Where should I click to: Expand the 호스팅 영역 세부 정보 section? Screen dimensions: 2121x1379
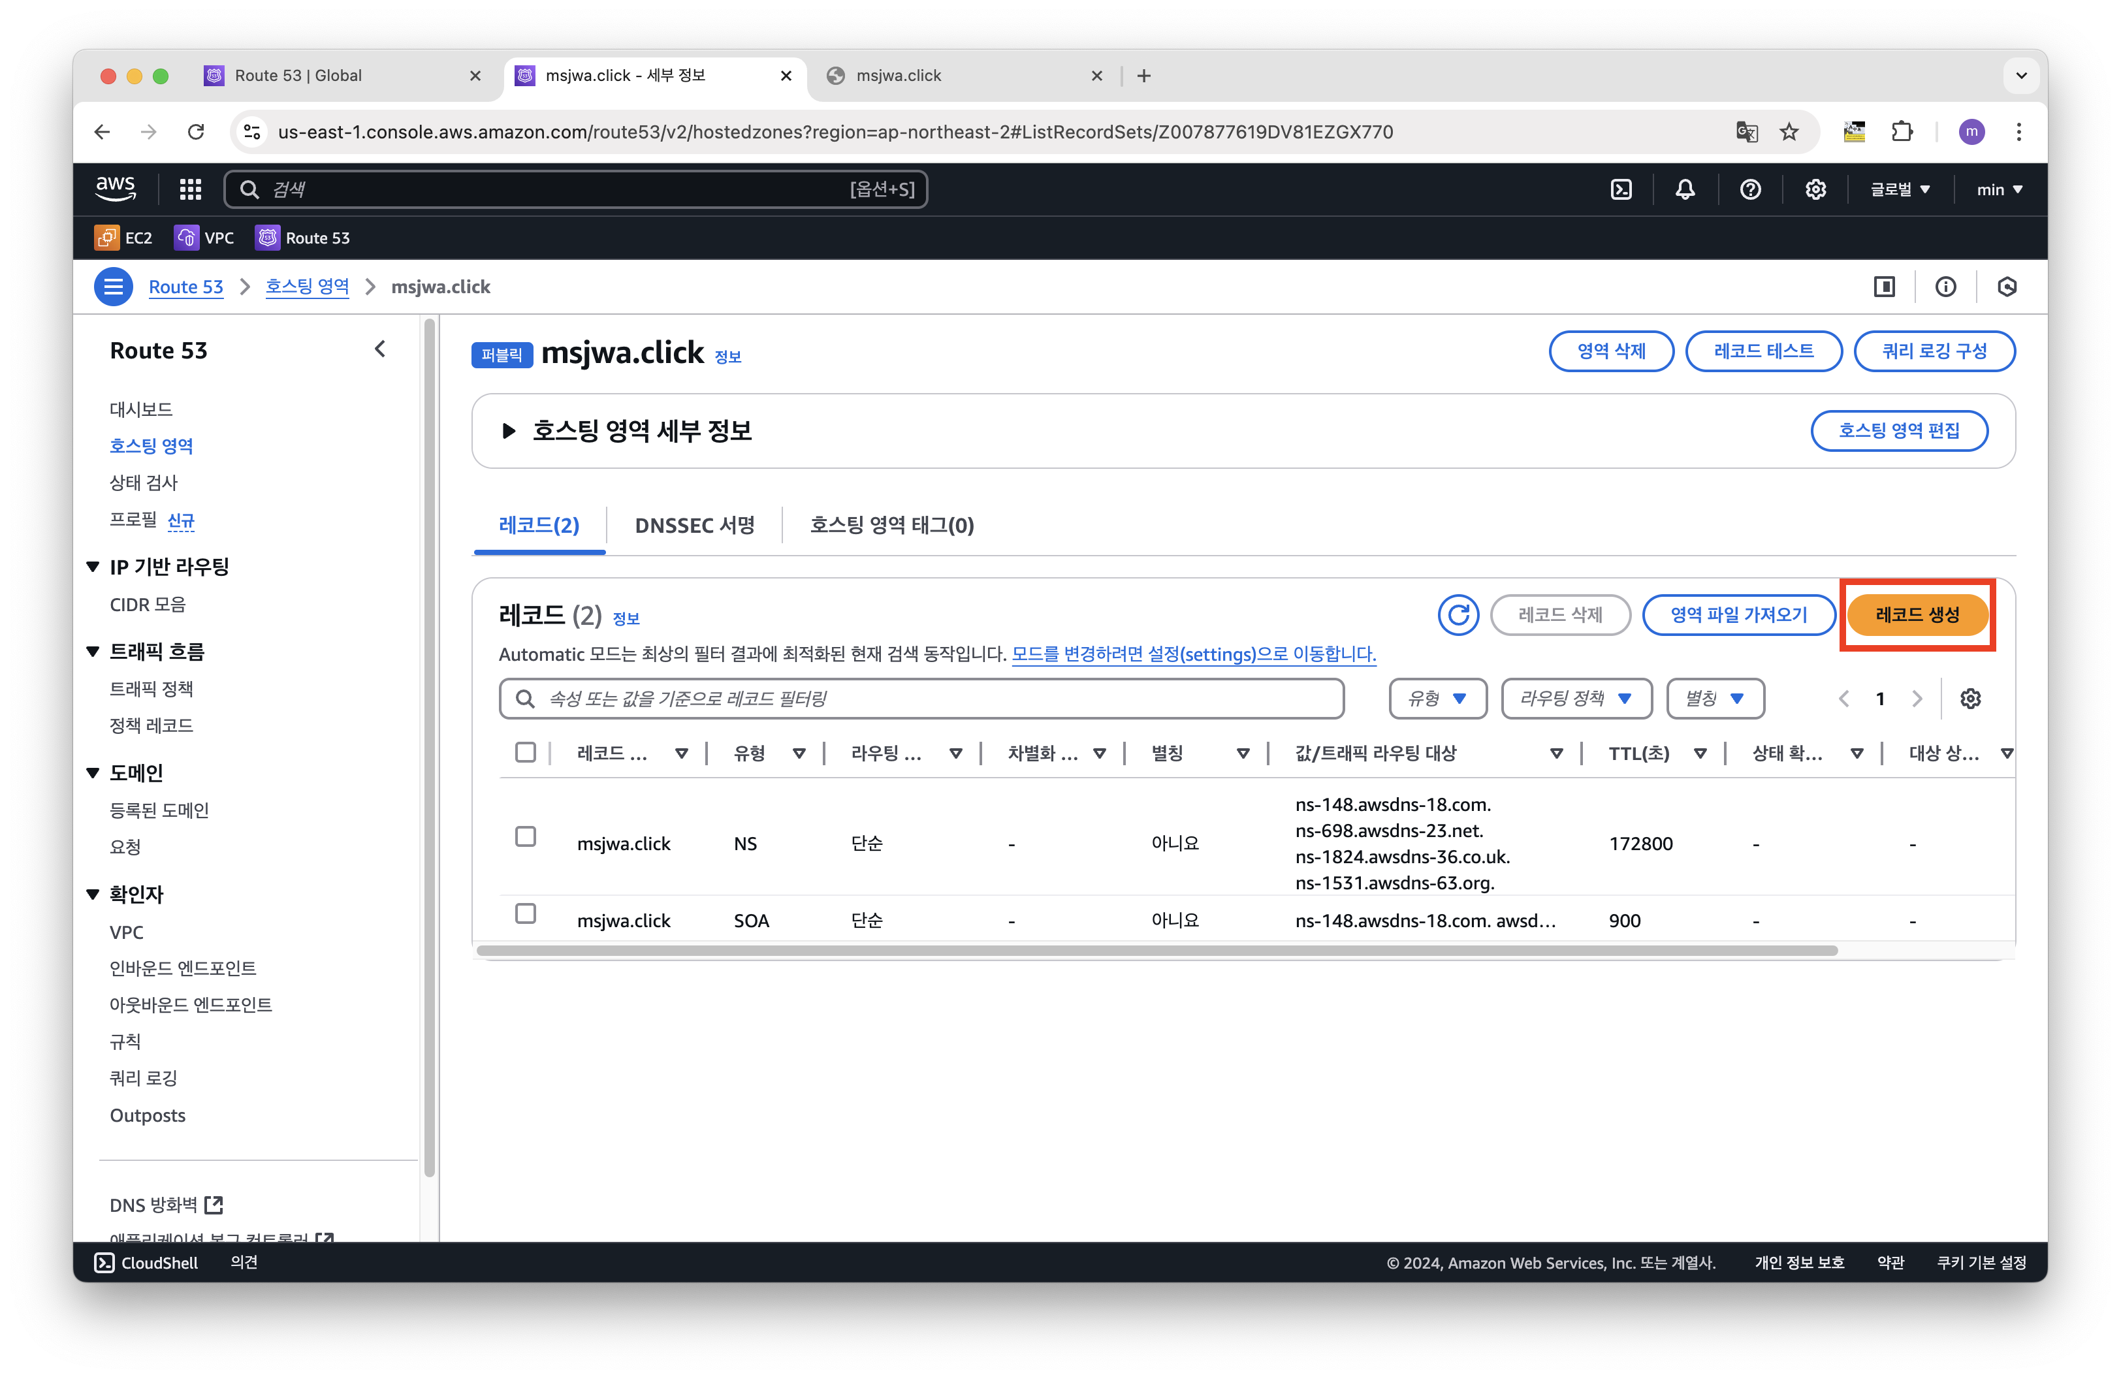point(509,431)
